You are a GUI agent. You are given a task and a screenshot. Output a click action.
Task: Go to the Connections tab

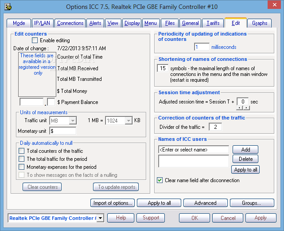[x=70, y=23]
